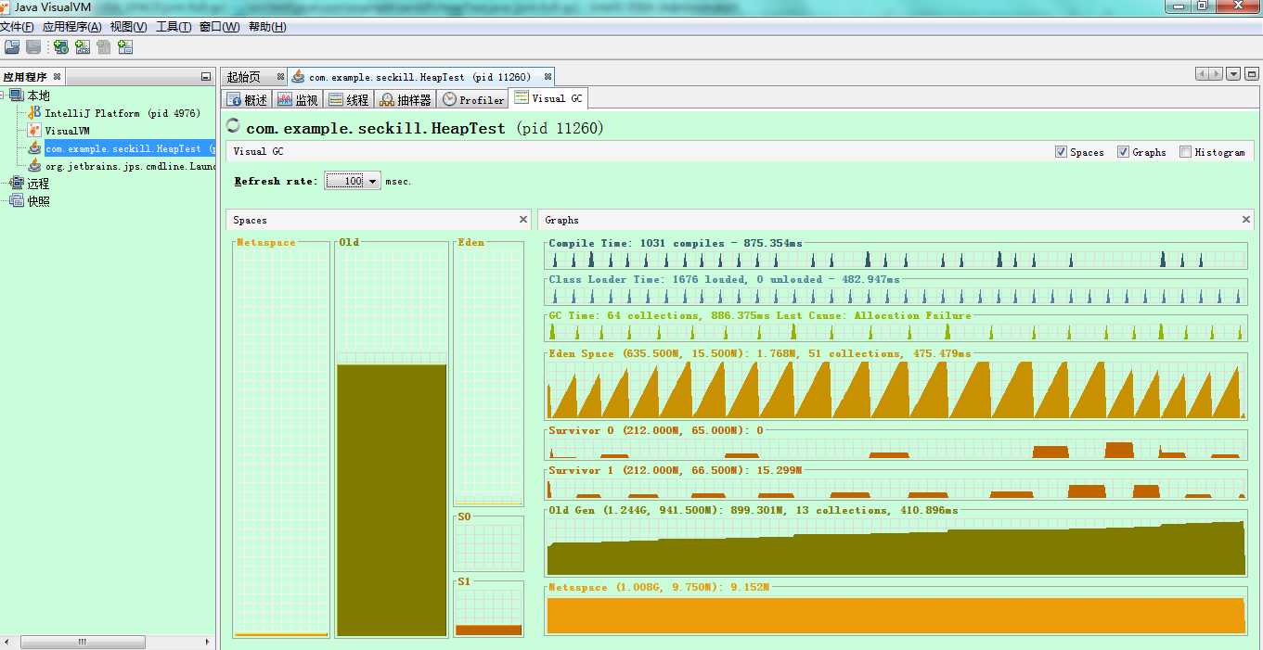This screenshot has width=1263, height=650.
Task: Close the 应用程序 panel tab
Action: click(x=57, y=77)
